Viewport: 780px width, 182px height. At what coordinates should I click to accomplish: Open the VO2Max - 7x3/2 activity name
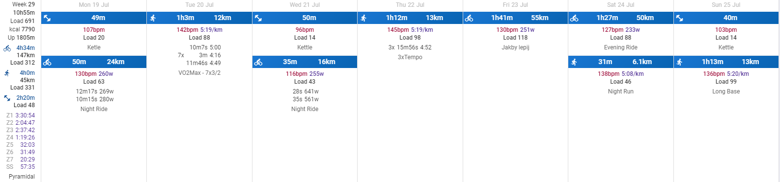coord(199,73)
